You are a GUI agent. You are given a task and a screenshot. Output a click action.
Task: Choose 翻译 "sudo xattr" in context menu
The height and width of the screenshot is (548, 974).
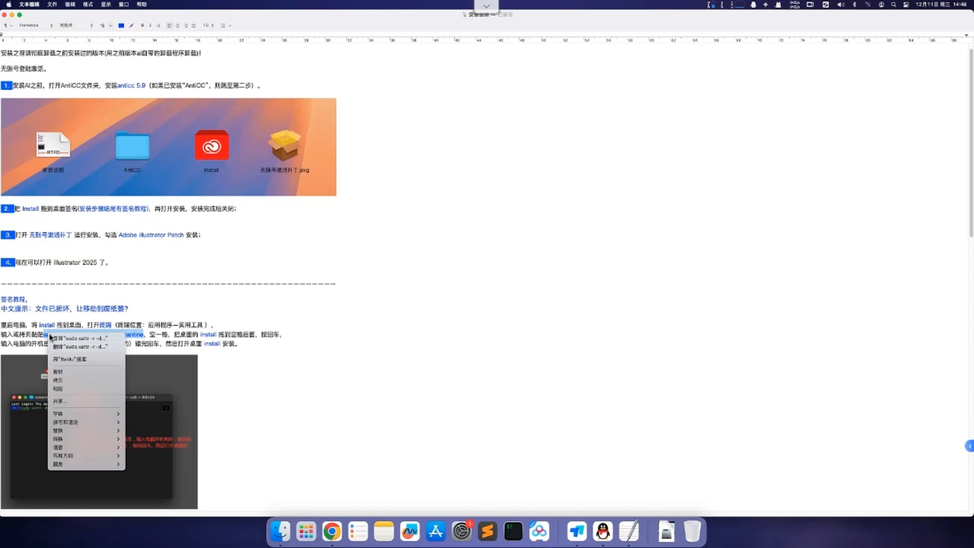pyautogui.click(x=86, y=347)
